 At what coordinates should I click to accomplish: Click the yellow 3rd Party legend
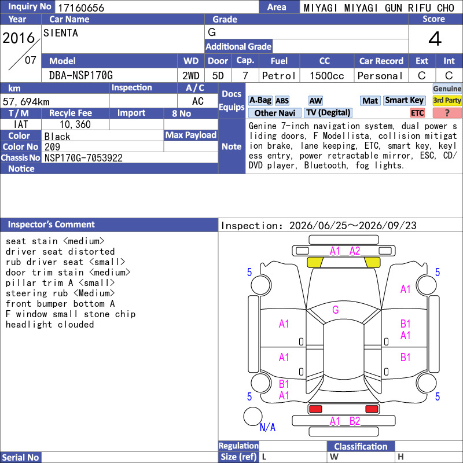click(447, 100)
